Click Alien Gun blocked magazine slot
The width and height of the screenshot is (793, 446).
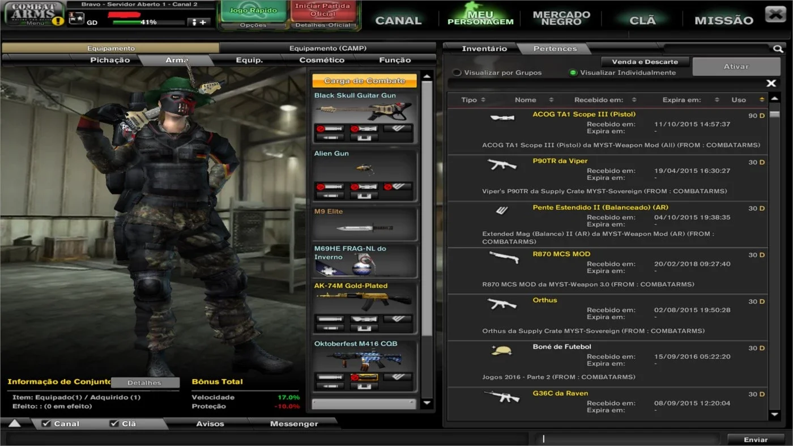tap(398, 186)
